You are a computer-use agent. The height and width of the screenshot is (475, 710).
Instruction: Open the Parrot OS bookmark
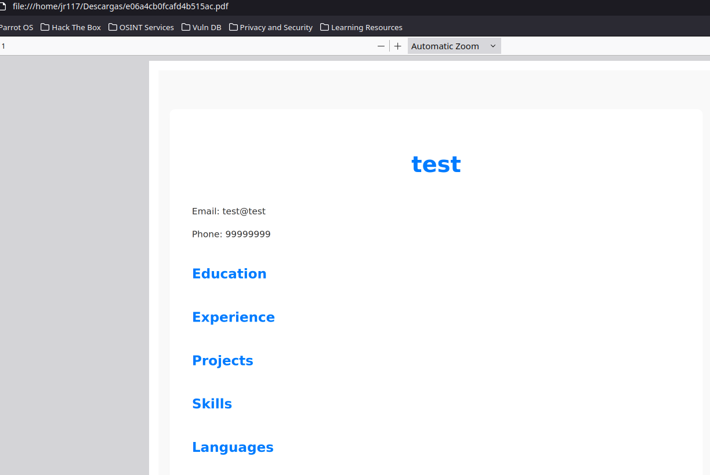click(x=16, y=27)
